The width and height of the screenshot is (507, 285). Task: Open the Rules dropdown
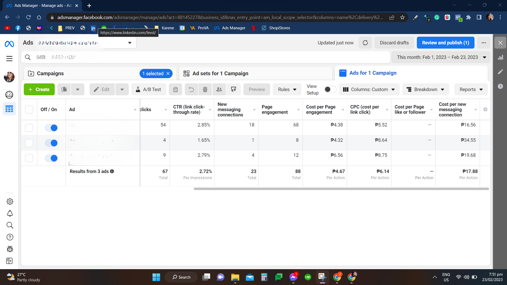click(287, 90)
